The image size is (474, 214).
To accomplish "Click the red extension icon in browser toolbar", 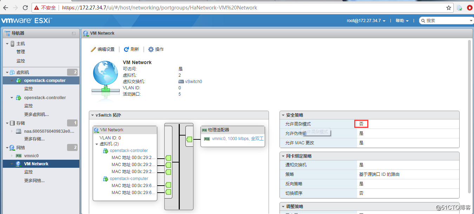I will coord(469,8).
